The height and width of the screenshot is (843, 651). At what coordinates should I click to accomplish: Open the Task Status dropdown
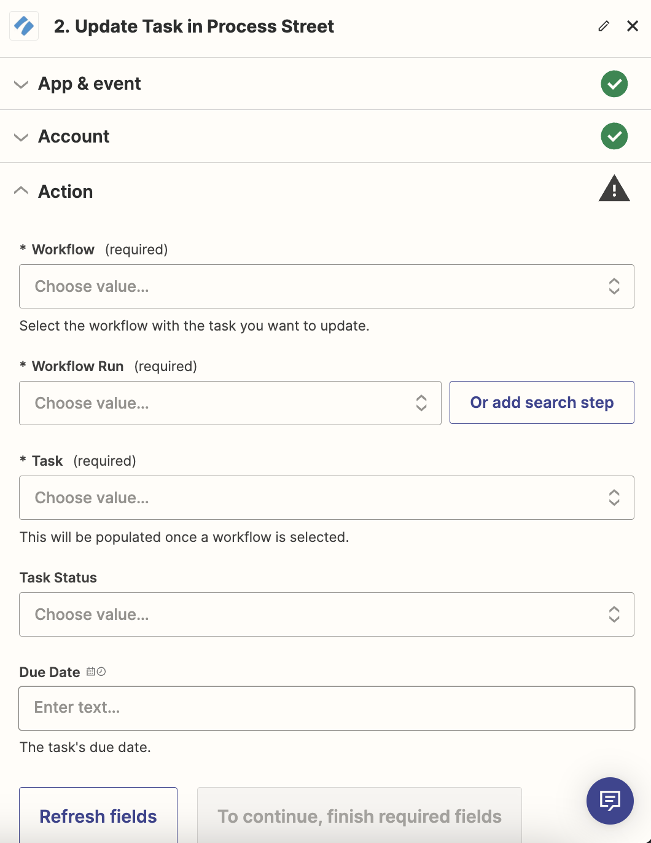click(x=326, y=614)
